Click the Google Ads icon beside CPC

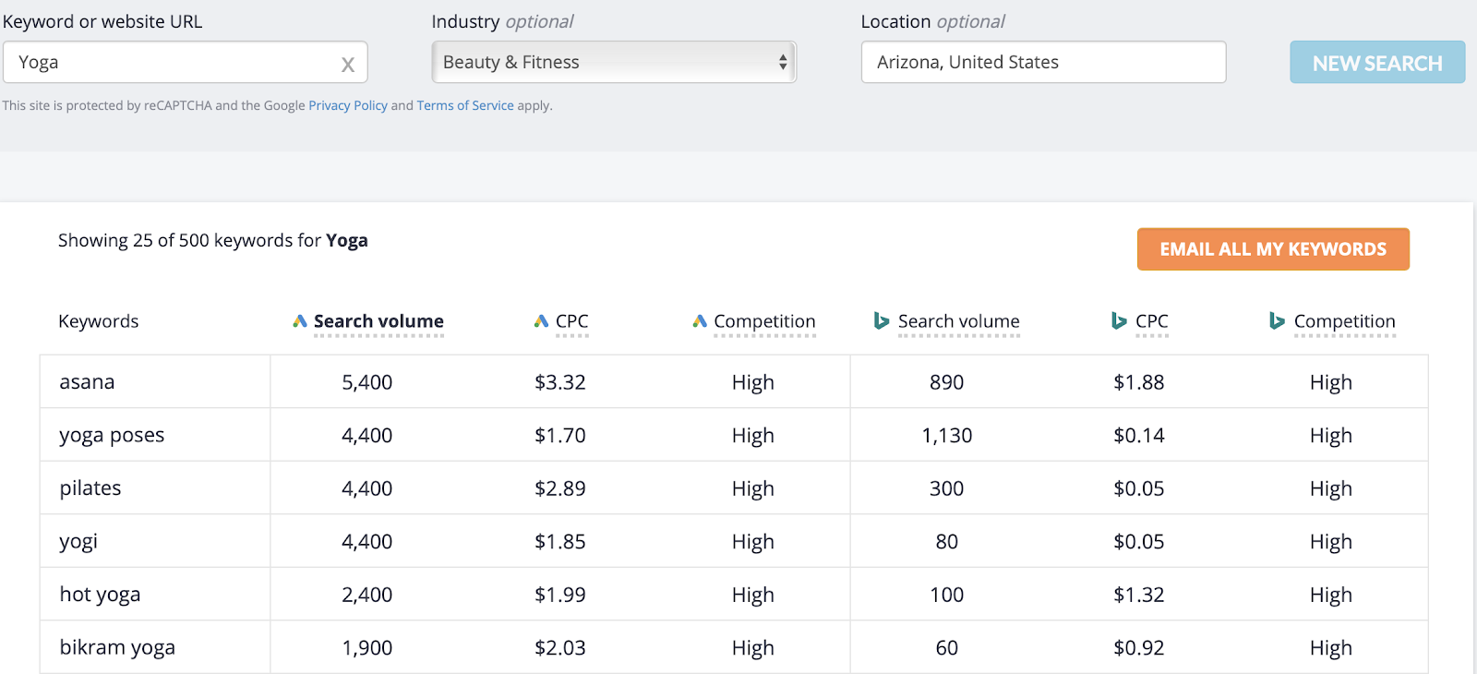pyautogui.click(x=542, y=321)
